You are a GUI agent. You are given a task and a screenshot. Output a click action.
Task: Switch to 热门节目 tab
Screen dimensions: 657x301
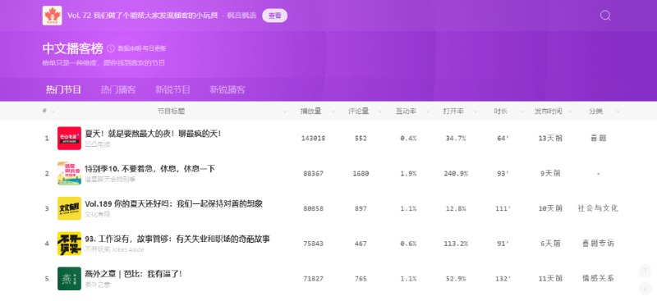(63, 89)
